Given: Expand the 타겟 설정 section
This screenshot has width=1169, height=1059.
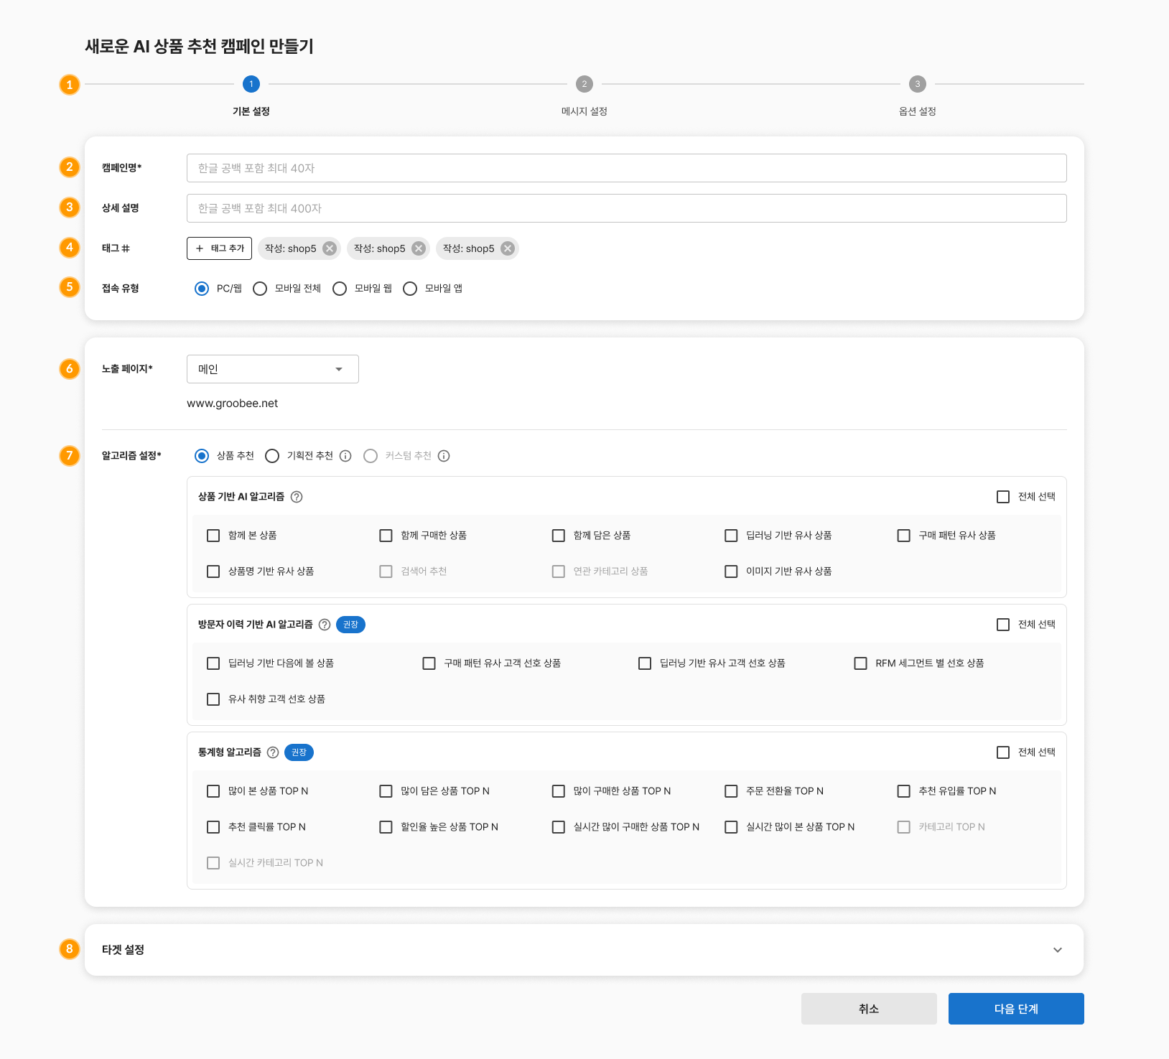Looking at the screenshot, I should [x=1057, y=950].
